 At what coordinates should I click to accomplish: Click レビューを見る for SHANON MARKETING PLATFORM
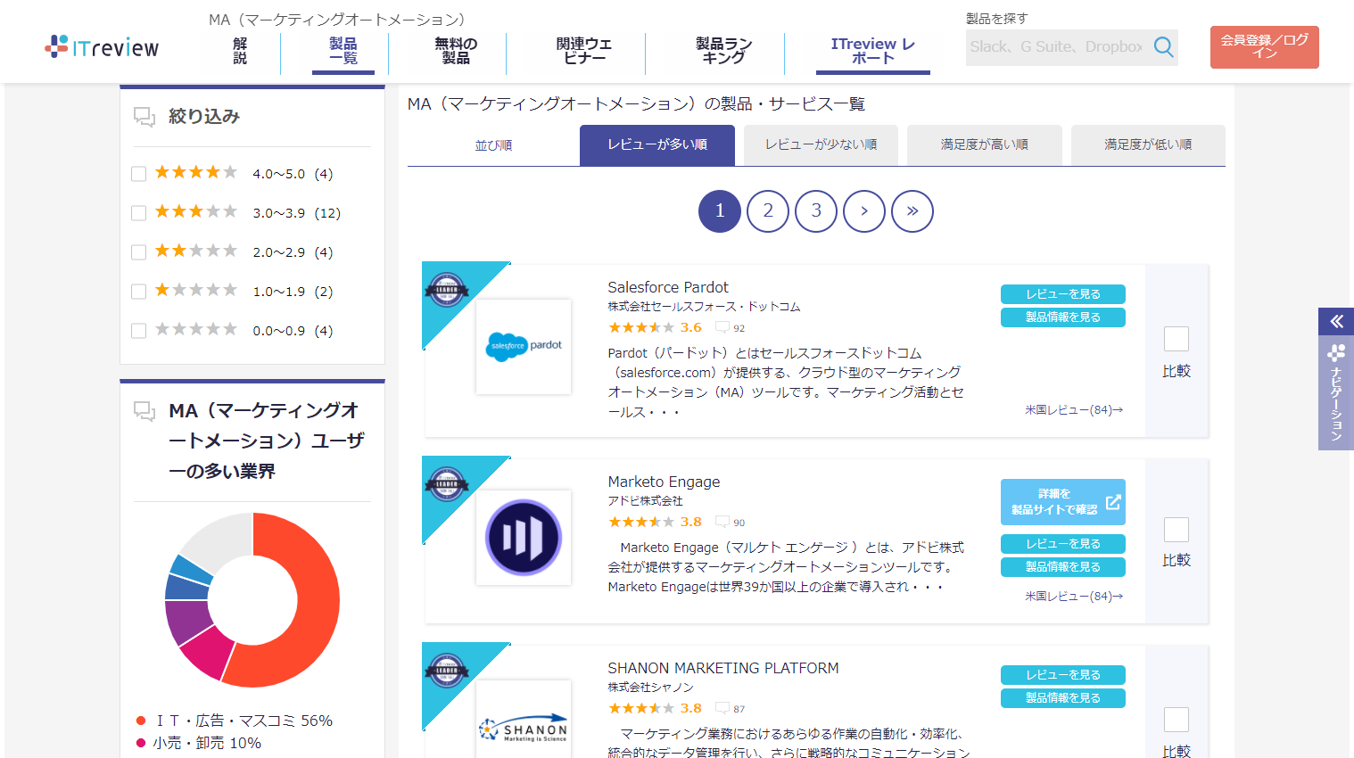point(1063,675)
